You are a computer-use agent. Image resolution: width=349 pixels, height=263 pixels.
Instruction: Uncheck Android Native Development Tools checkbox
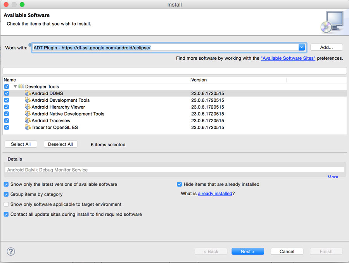[x=7, y=114]
